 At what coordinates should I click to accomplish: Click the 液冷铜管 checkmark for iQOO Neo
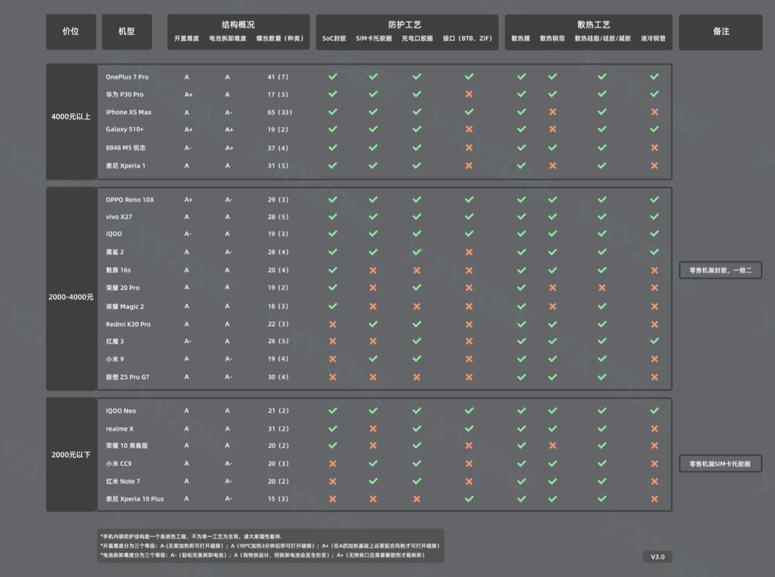point(655,411)
